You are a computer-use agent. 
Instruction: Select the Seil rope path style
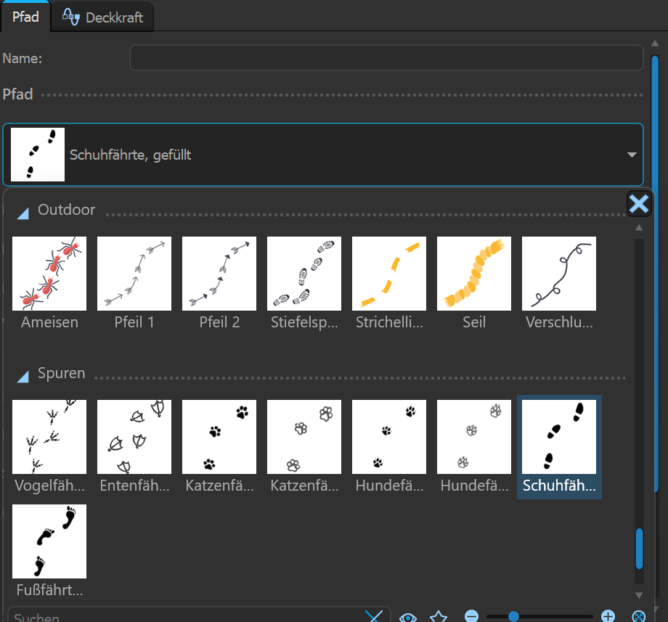[474, 274]
